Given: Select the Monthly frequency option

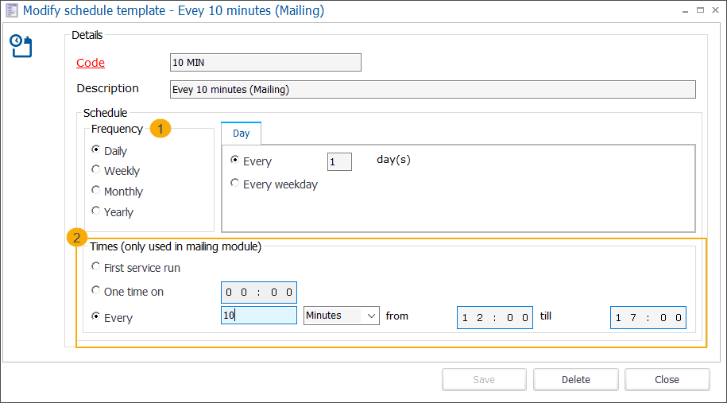Looking at the screenshot, I should tap(95, 190).
